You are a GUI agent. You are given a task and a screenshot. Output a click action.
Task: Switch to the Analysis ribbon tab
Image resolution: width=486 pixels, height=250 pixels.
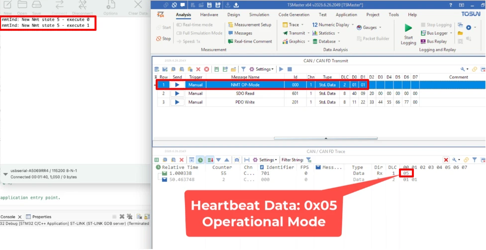(184, 14)
